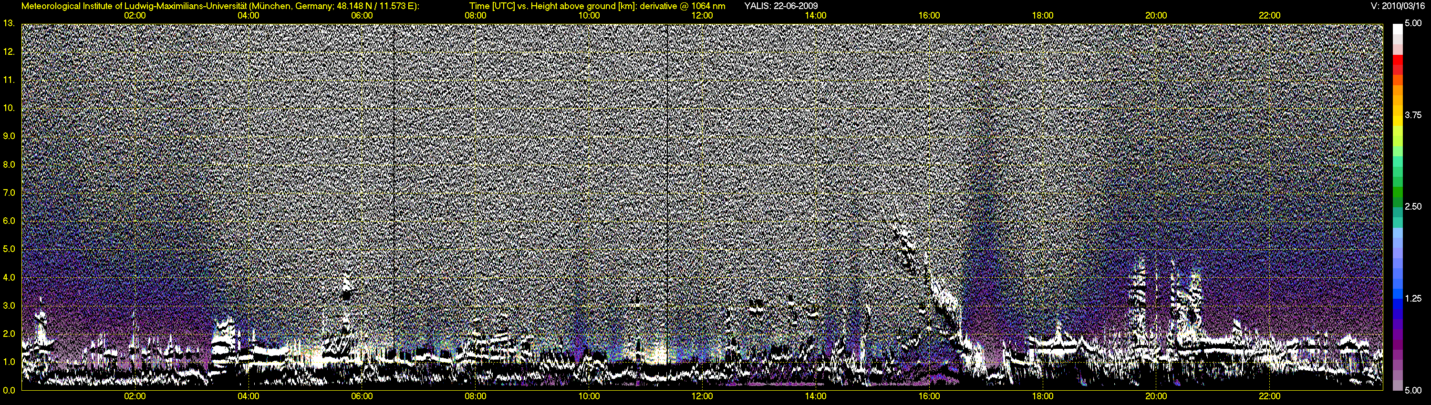The height and width of the screenshot is (405, 1431).
Task: Pick the red segment of the colorbar
Action: point(1398,60)
